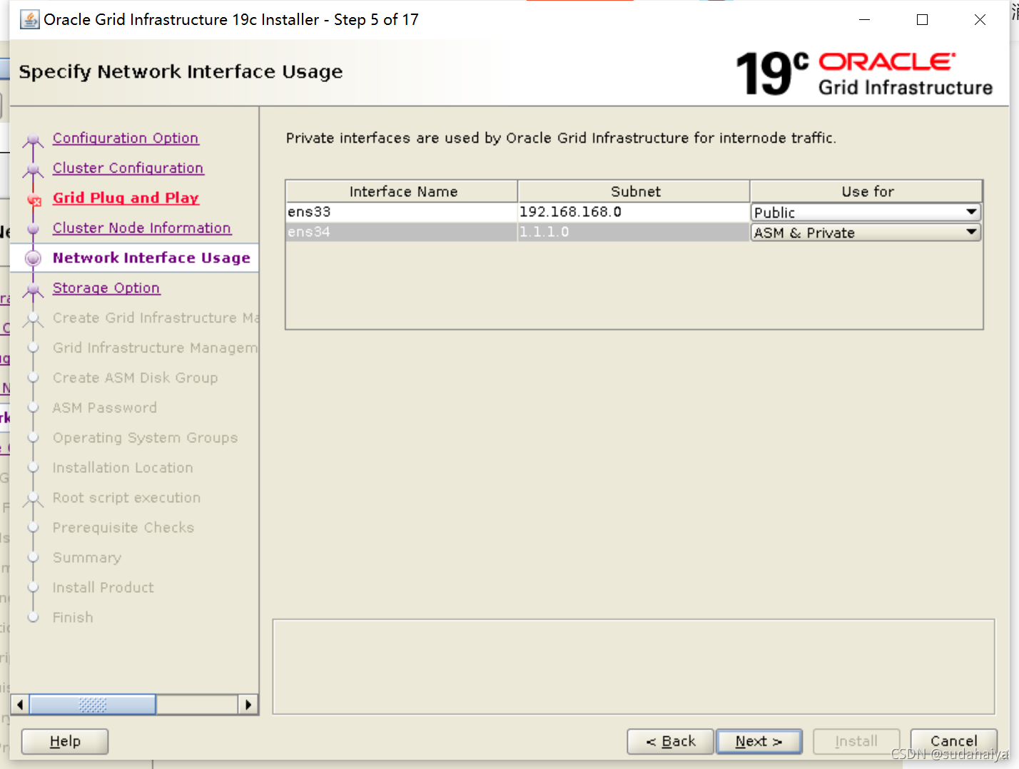Image resolution: width=1019 pixels, height=769 pixels.
Task: Click the sidebar scroll right arrow
Action: [x=248, y=705]
